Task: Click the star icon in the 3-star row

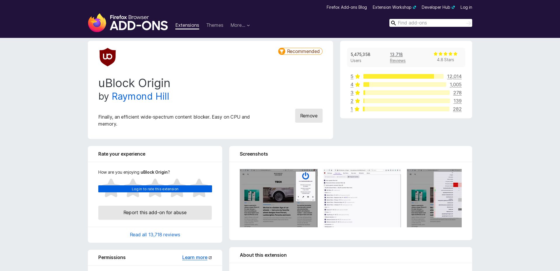Action: (x=358, y=93)
